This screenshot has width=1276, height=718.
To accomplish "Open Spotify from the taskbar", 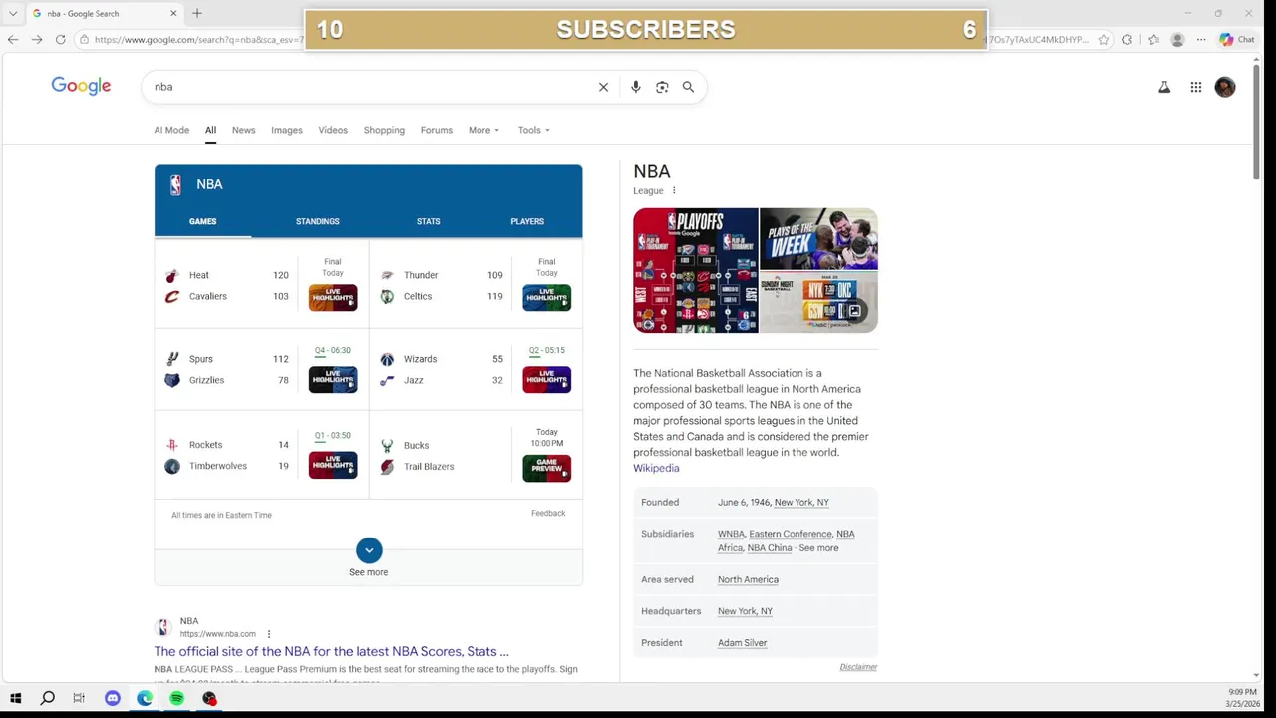I will pyautogui.click(x=176, y=698).
